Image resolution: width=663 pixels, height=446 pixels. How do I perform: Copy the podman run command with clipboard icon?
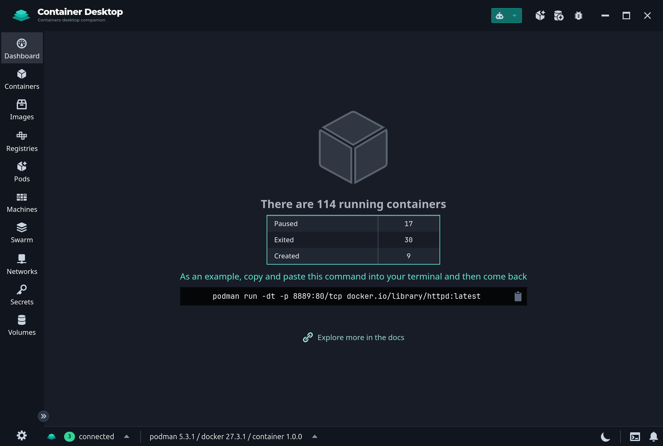pyautogui.click(x=518, y=296)
